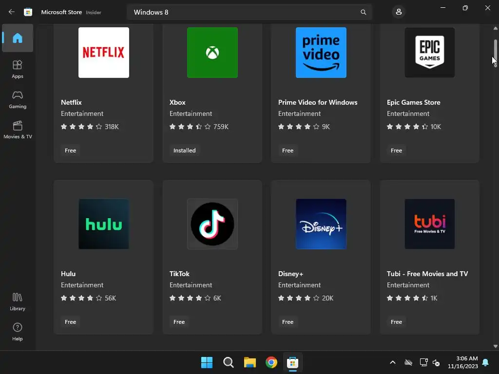This screenshot has width=499, height=374.
Task: Click the Xbox 759K star rating
Action: coord(199,127)
